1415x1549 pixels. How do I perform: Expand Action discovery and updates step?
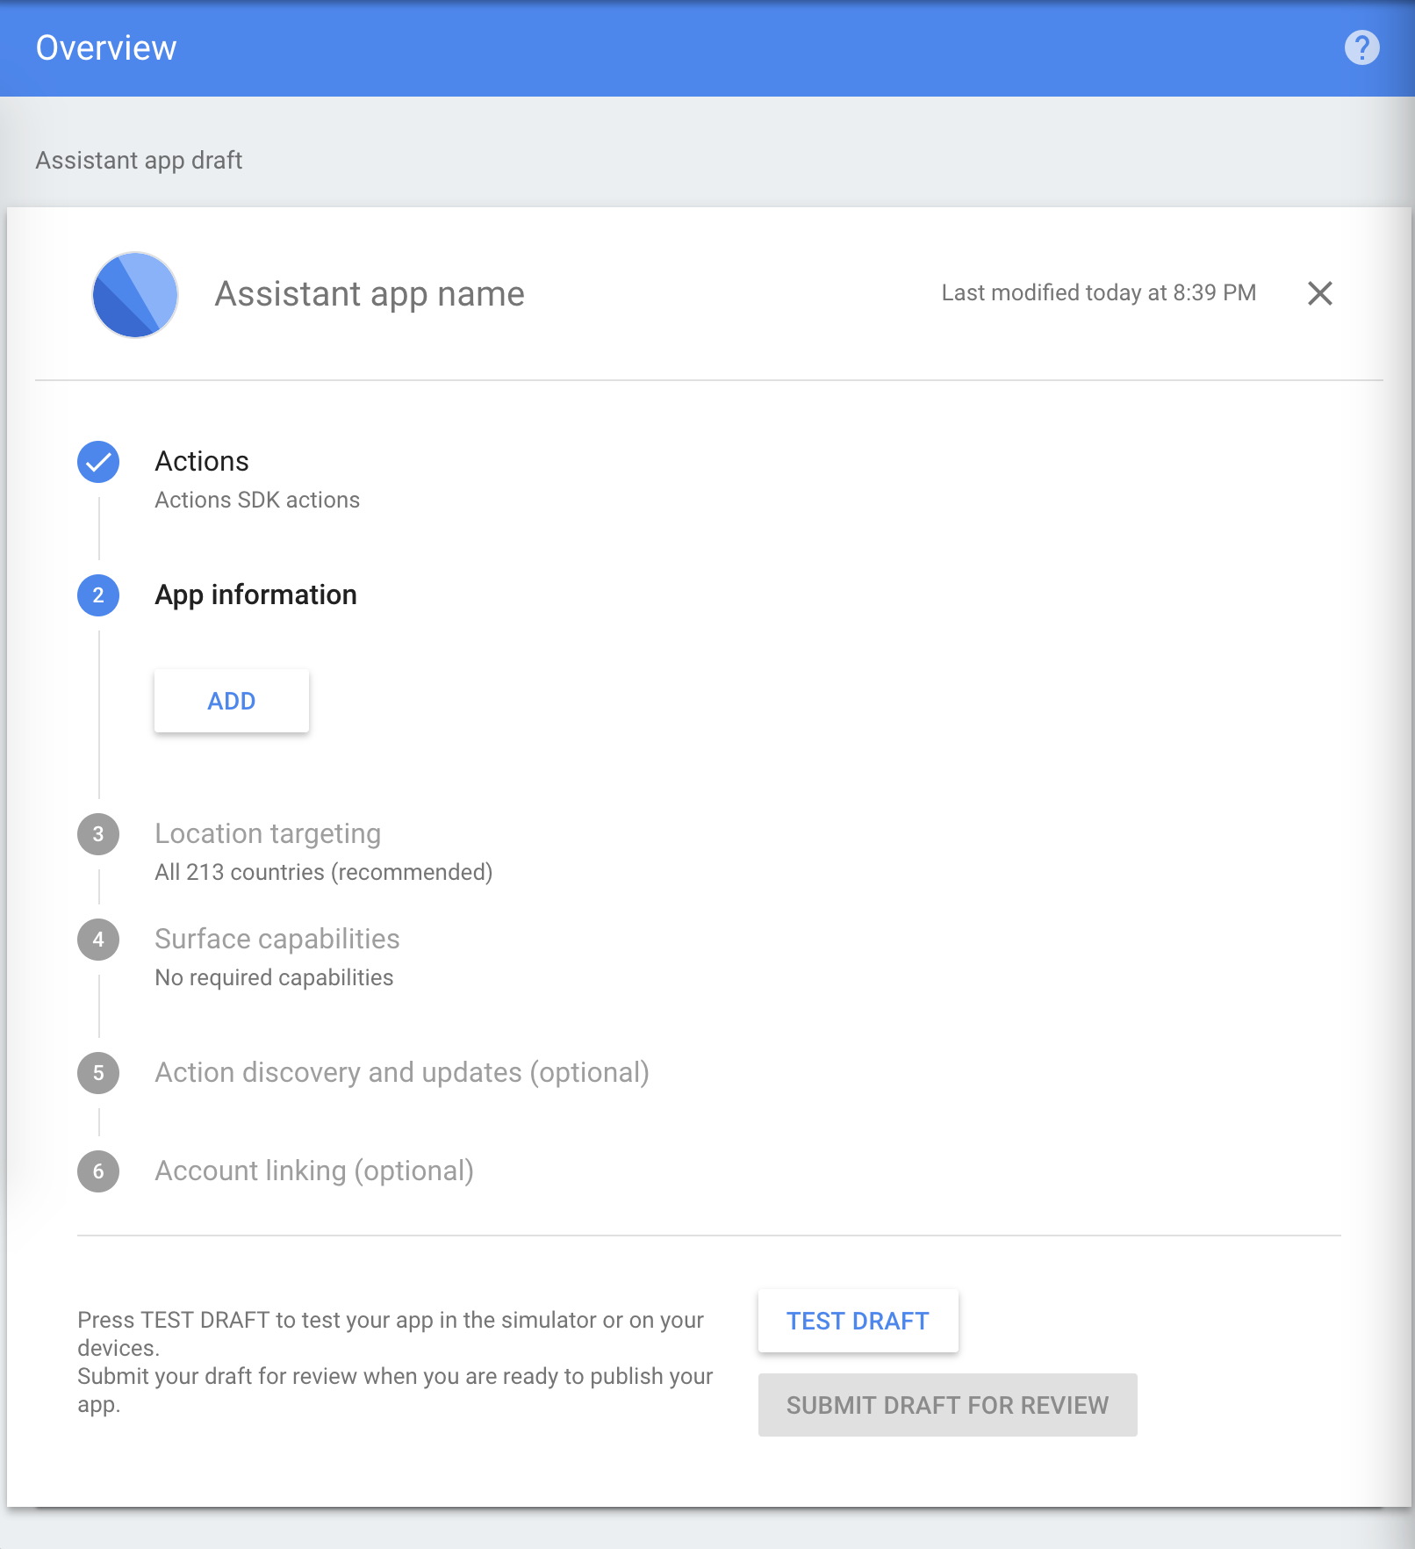click(402, 1073)
